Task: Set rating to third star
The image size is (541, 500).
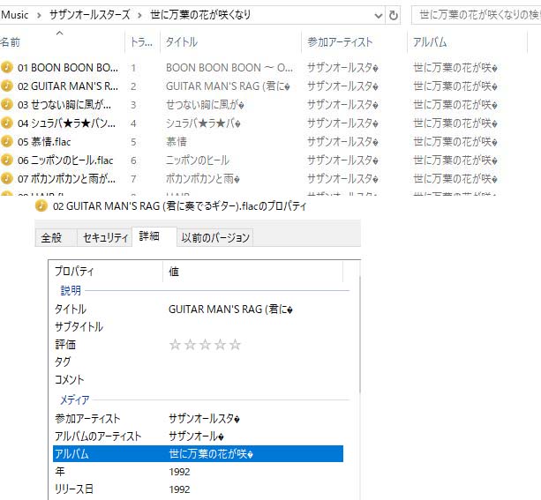Action: click(x=206, y=344)
